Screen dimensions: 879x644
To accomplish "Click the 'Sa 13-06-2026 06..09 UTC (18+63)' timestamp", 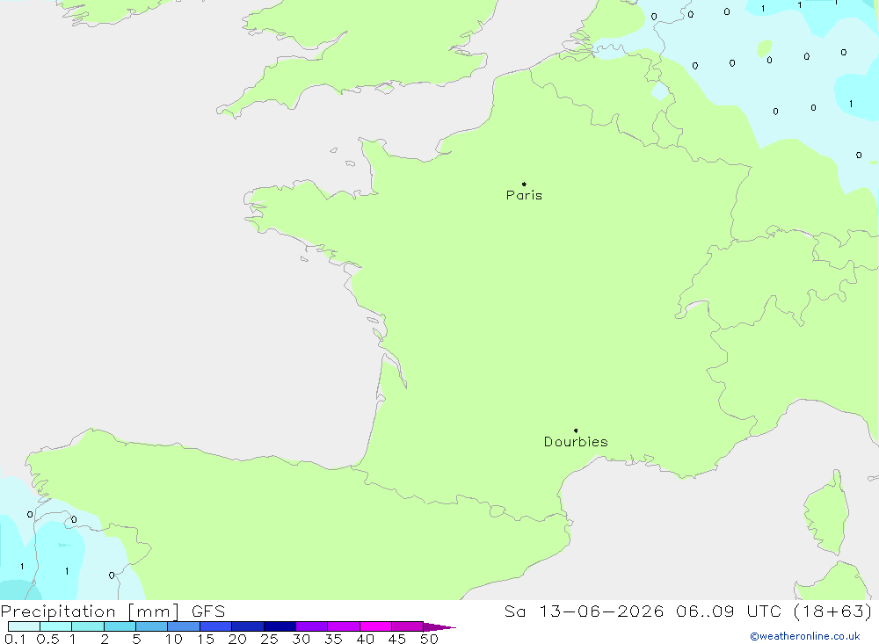I will click(x=688, y=611).
